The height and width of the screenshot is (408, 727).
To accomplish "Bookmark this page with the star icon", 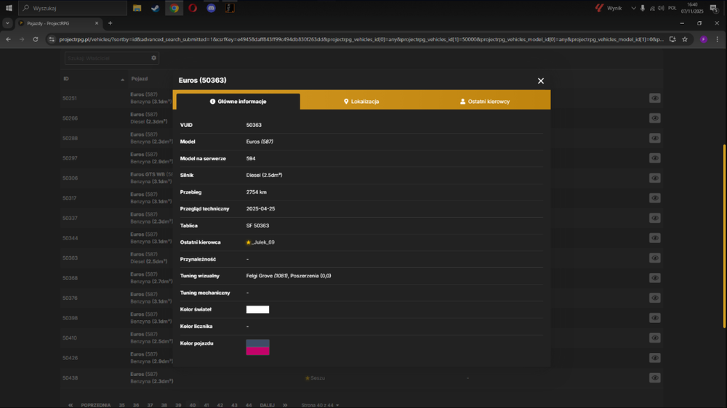I will [685, 39].
